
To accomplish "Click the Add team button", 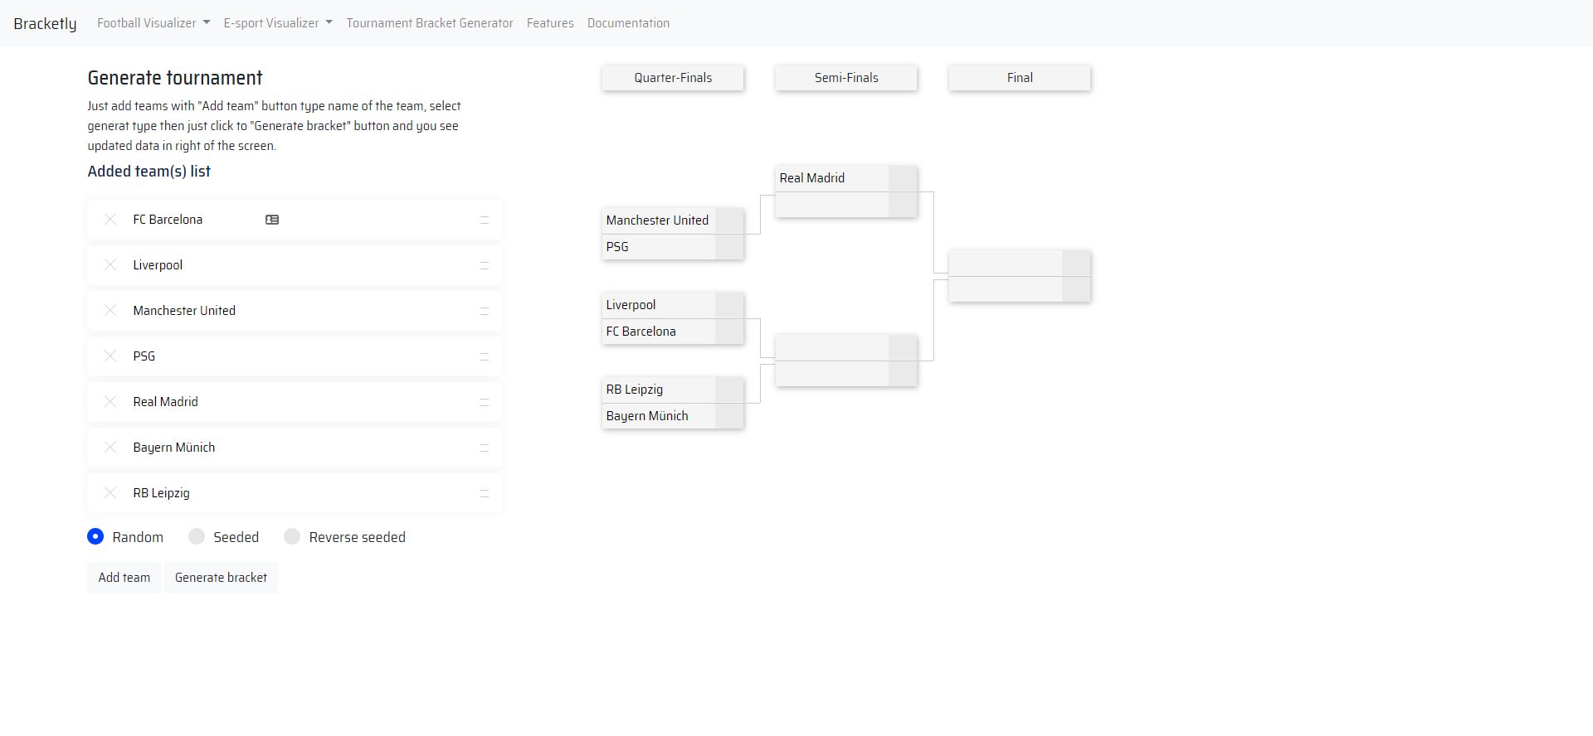I will pos(124,578).
